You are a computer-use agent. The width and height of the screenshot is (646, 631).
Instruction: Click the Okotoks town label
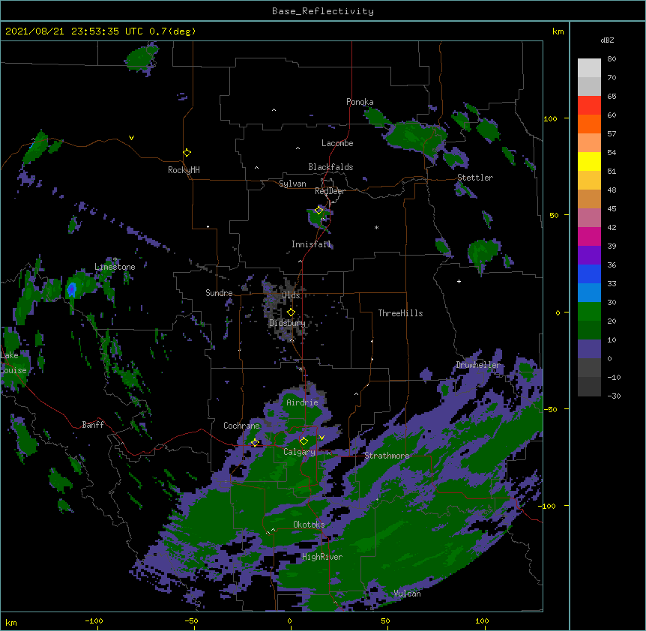tap(309, 525)
